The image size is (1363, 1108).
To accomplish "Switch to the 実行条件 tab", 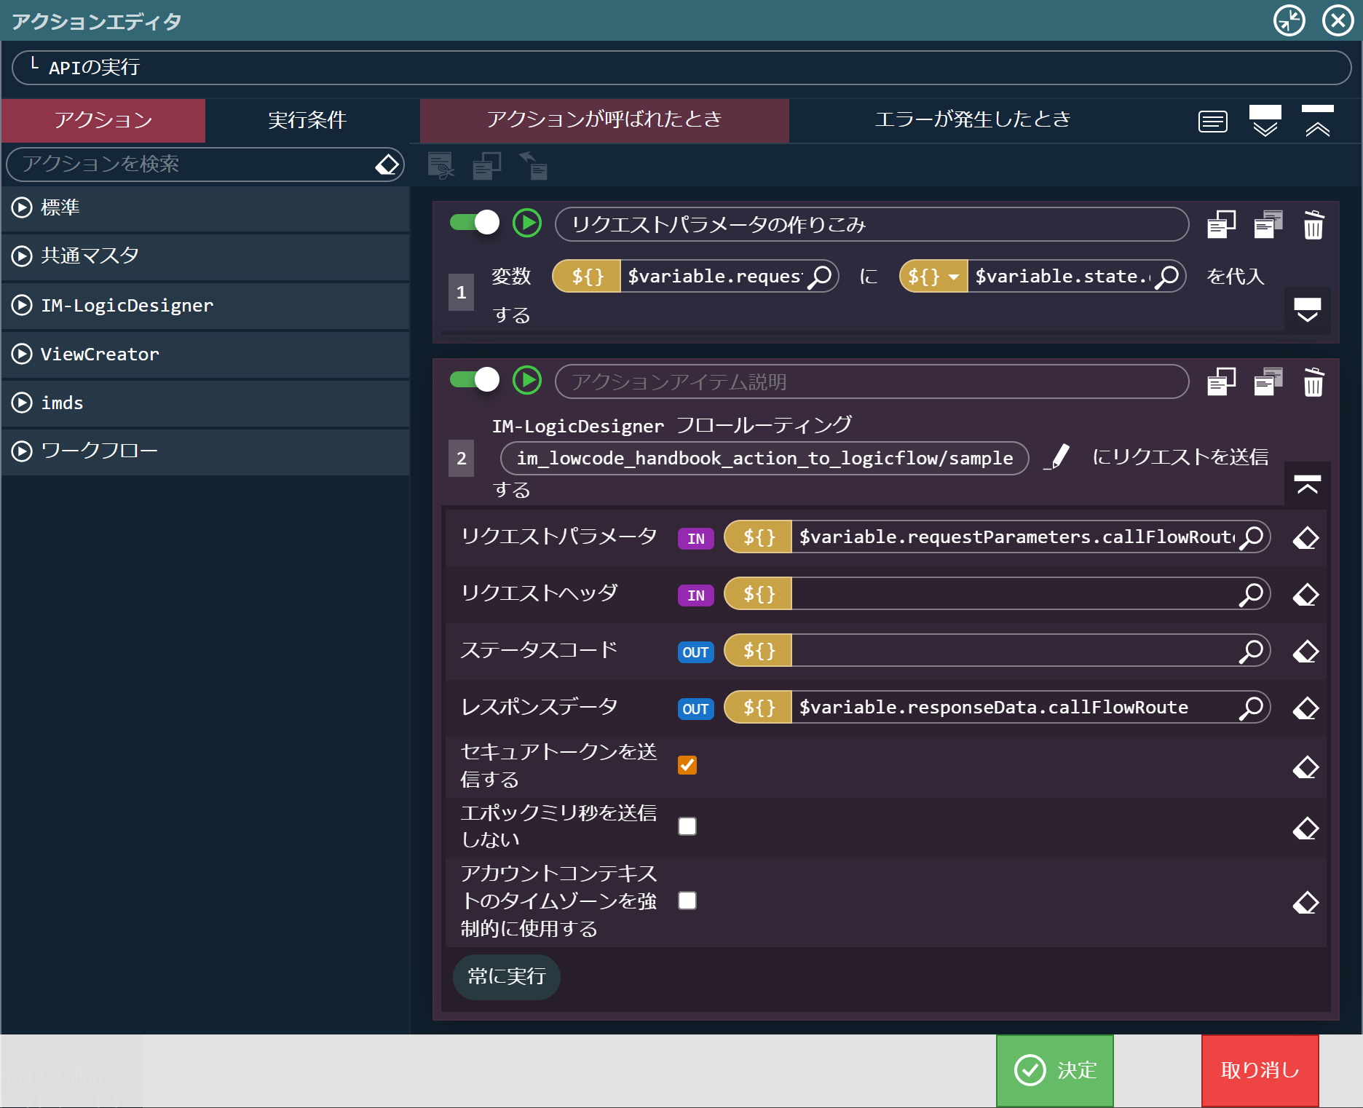I will point(307,120).
